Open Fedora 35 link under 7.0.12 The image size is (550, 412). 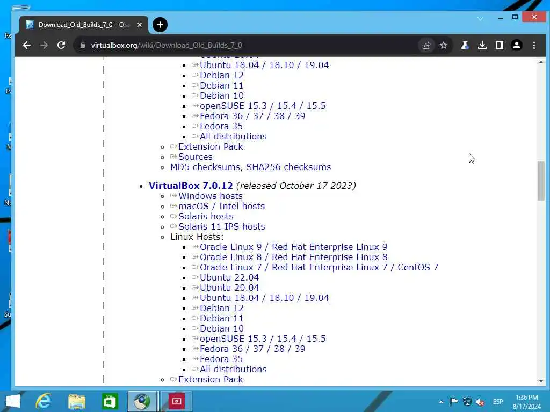pyautogui.click(x=221, y=359)
